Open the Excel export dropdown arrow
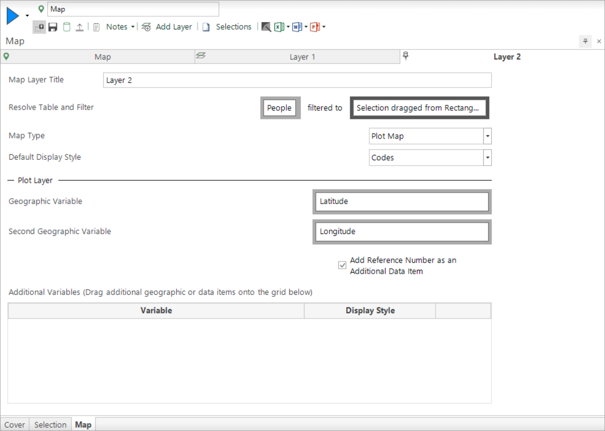 (288, 27)
